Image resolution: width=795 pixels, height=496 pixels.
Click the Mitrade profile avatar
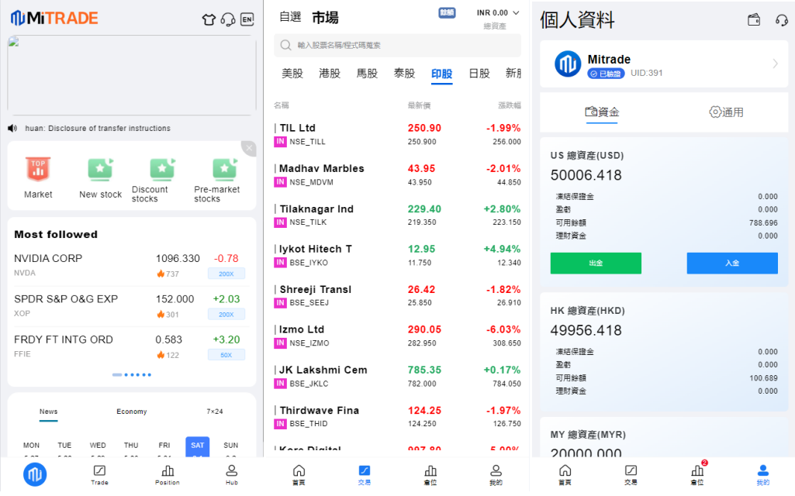567,64
